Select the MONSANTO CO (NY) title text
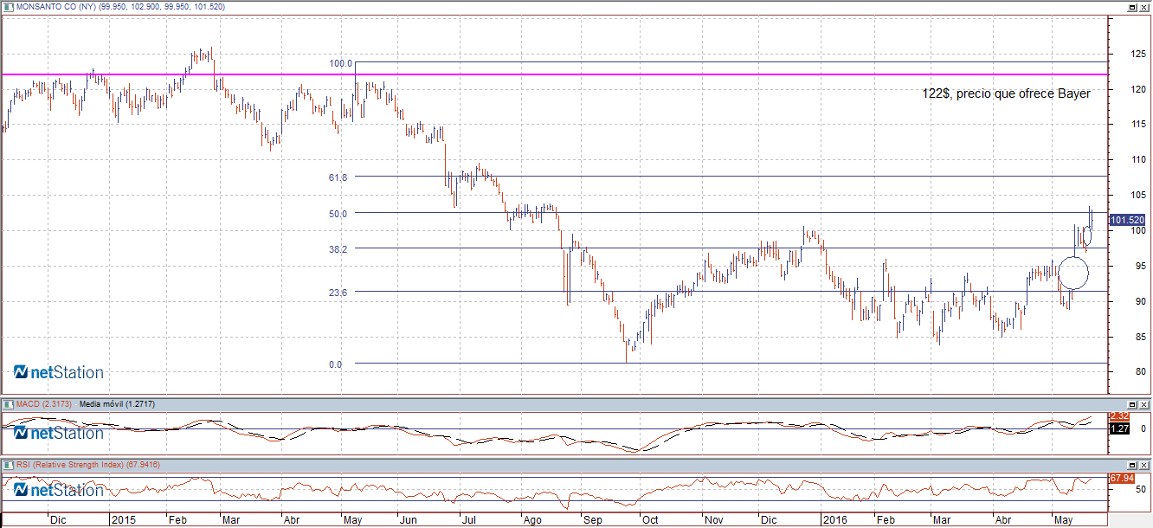Viewport: 1153px width, 528px height. tap(55, 7)
